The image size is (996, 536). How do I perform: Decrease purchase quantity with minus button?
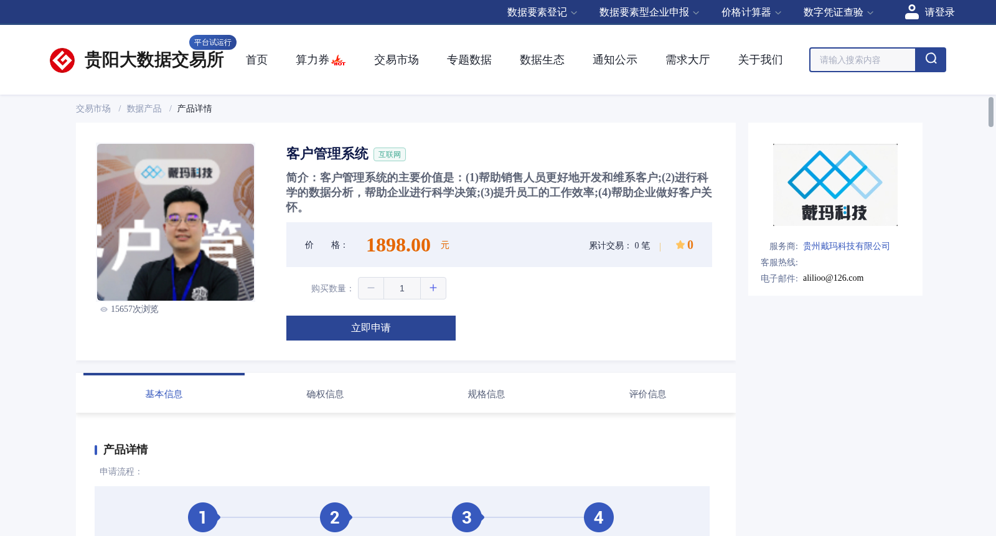371,288
